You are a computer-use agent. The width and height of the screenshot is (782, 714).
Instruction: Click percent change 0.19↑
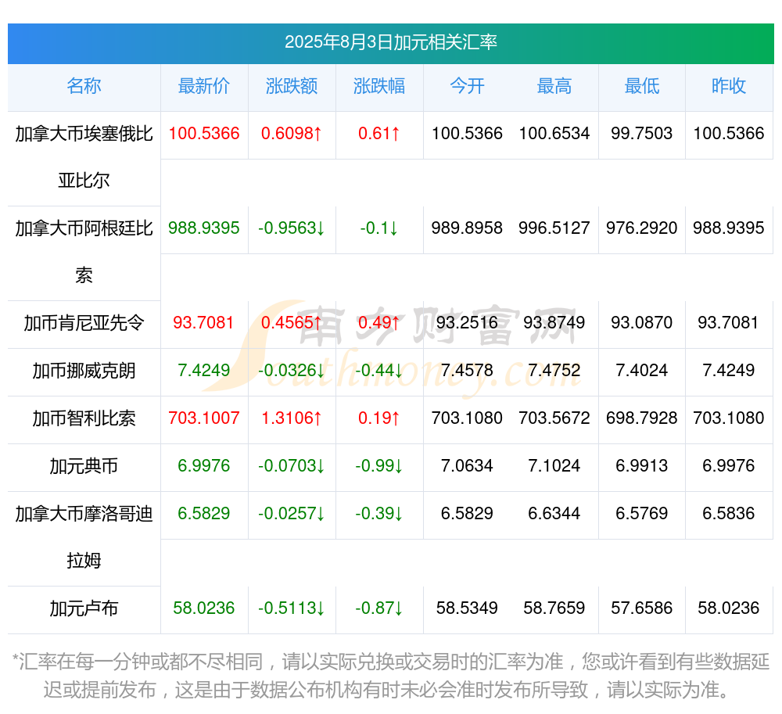379,418
